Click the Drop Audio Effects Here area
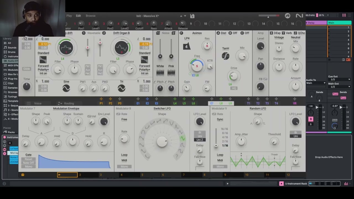 [x=329, y=157]
